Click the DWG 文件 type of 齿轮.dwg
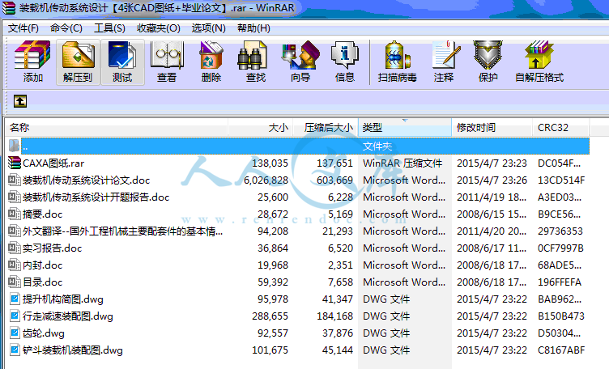Screen dimensions: 609x369 click(x=386, y=333)
